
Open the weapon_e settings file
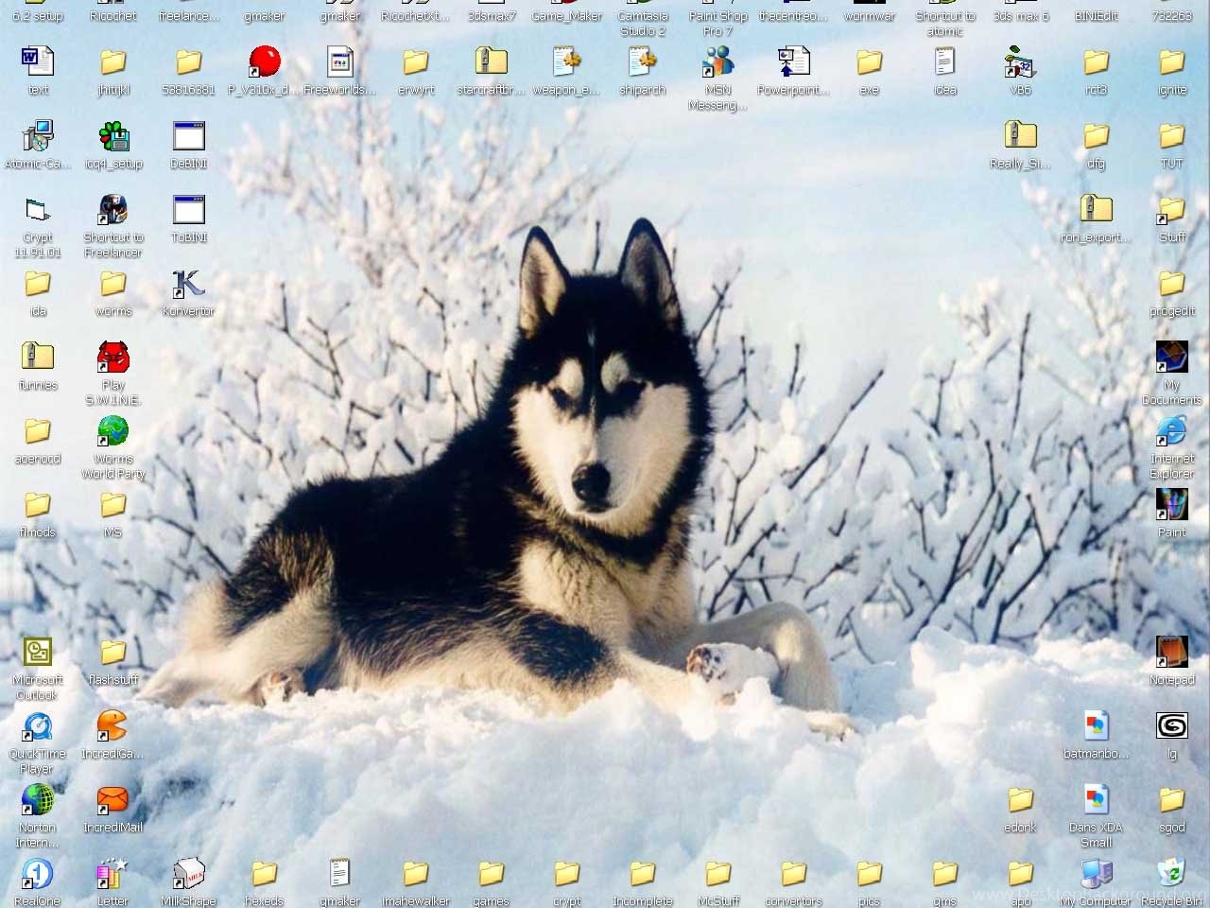pyautogui.click(x=567, y=62)
